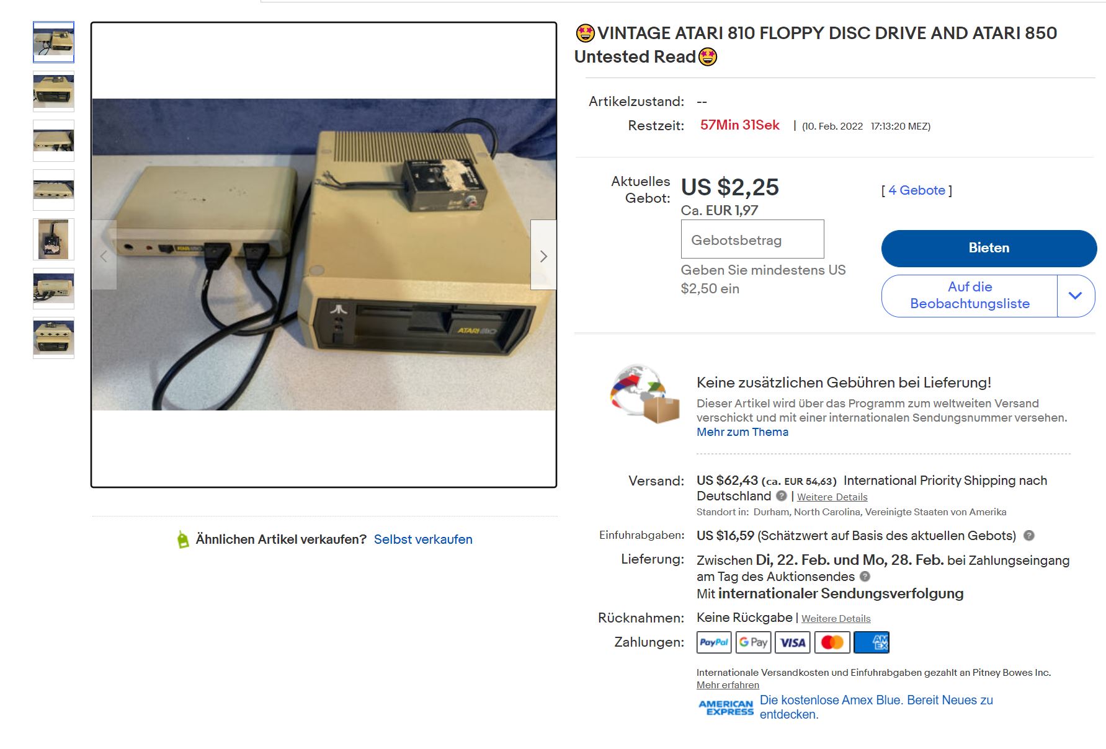Open Mehr zum Thema link
The height and width of the screenshot is (749, 1106).
[x=743, y=432]
